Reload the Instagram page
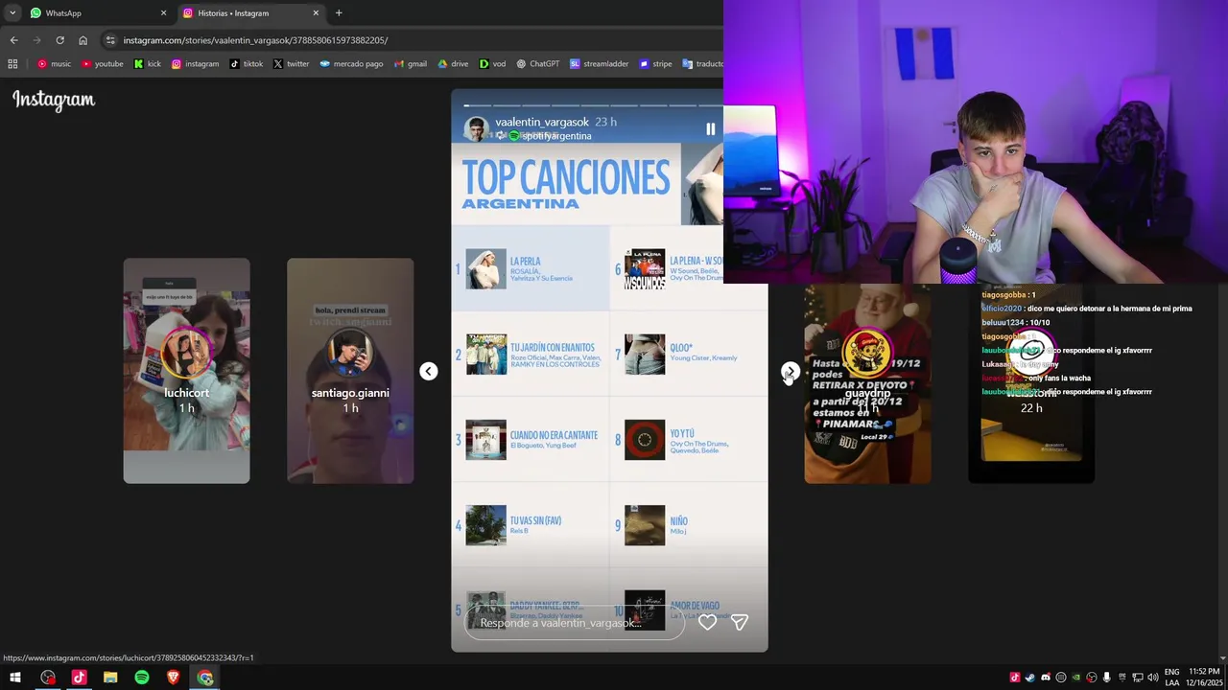Screen dimensions: 1228x690 tap(59, 40)
